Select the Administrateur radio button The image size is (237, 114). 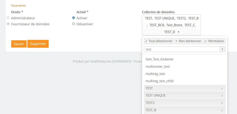click(8, 18)
